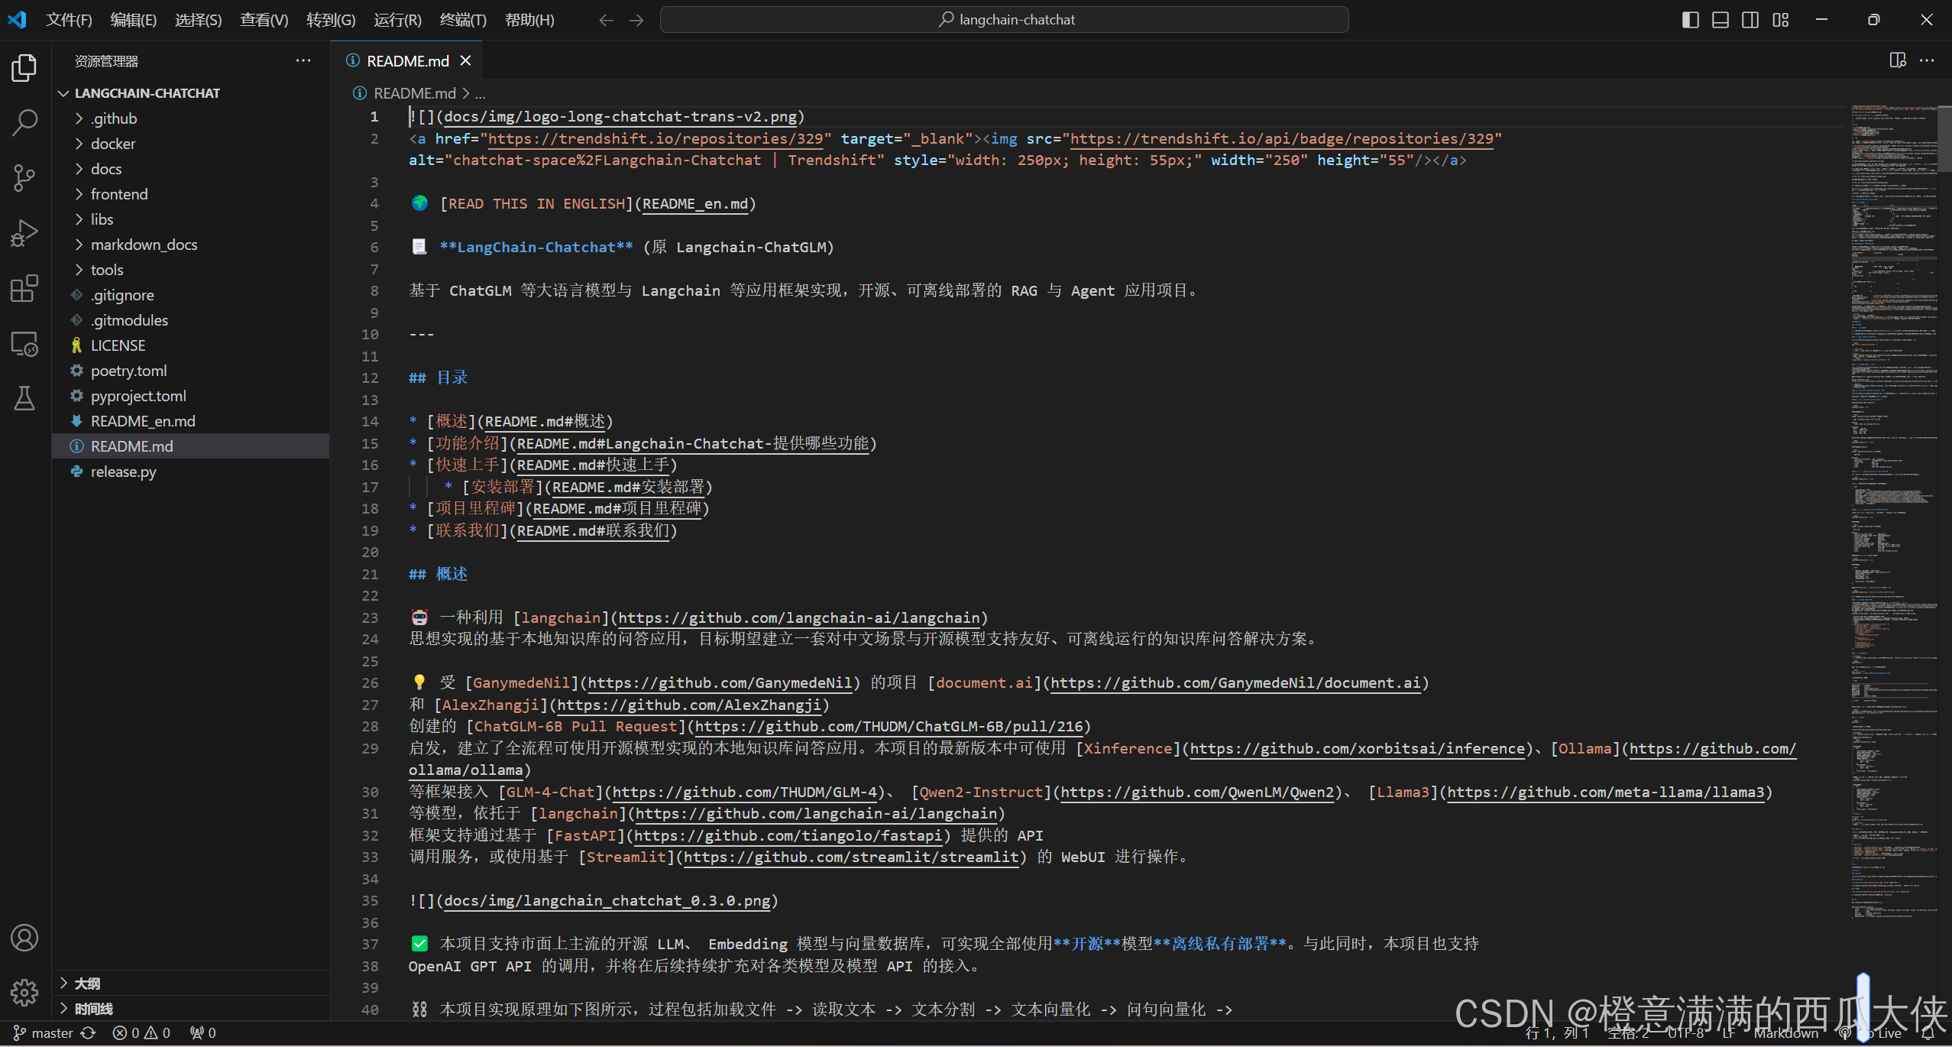Click the fastapi GitHub URL on line 32

(x=788, y=836)
